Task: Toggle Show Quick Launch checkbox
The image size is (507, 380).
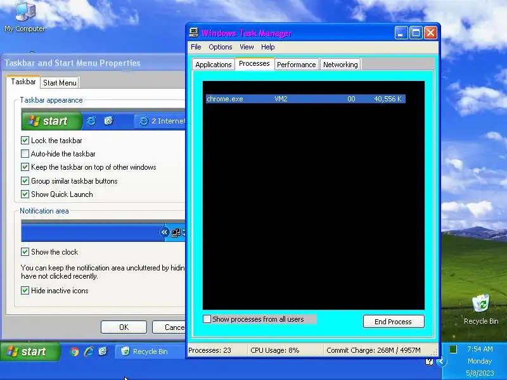Action: tap(25, 194)
